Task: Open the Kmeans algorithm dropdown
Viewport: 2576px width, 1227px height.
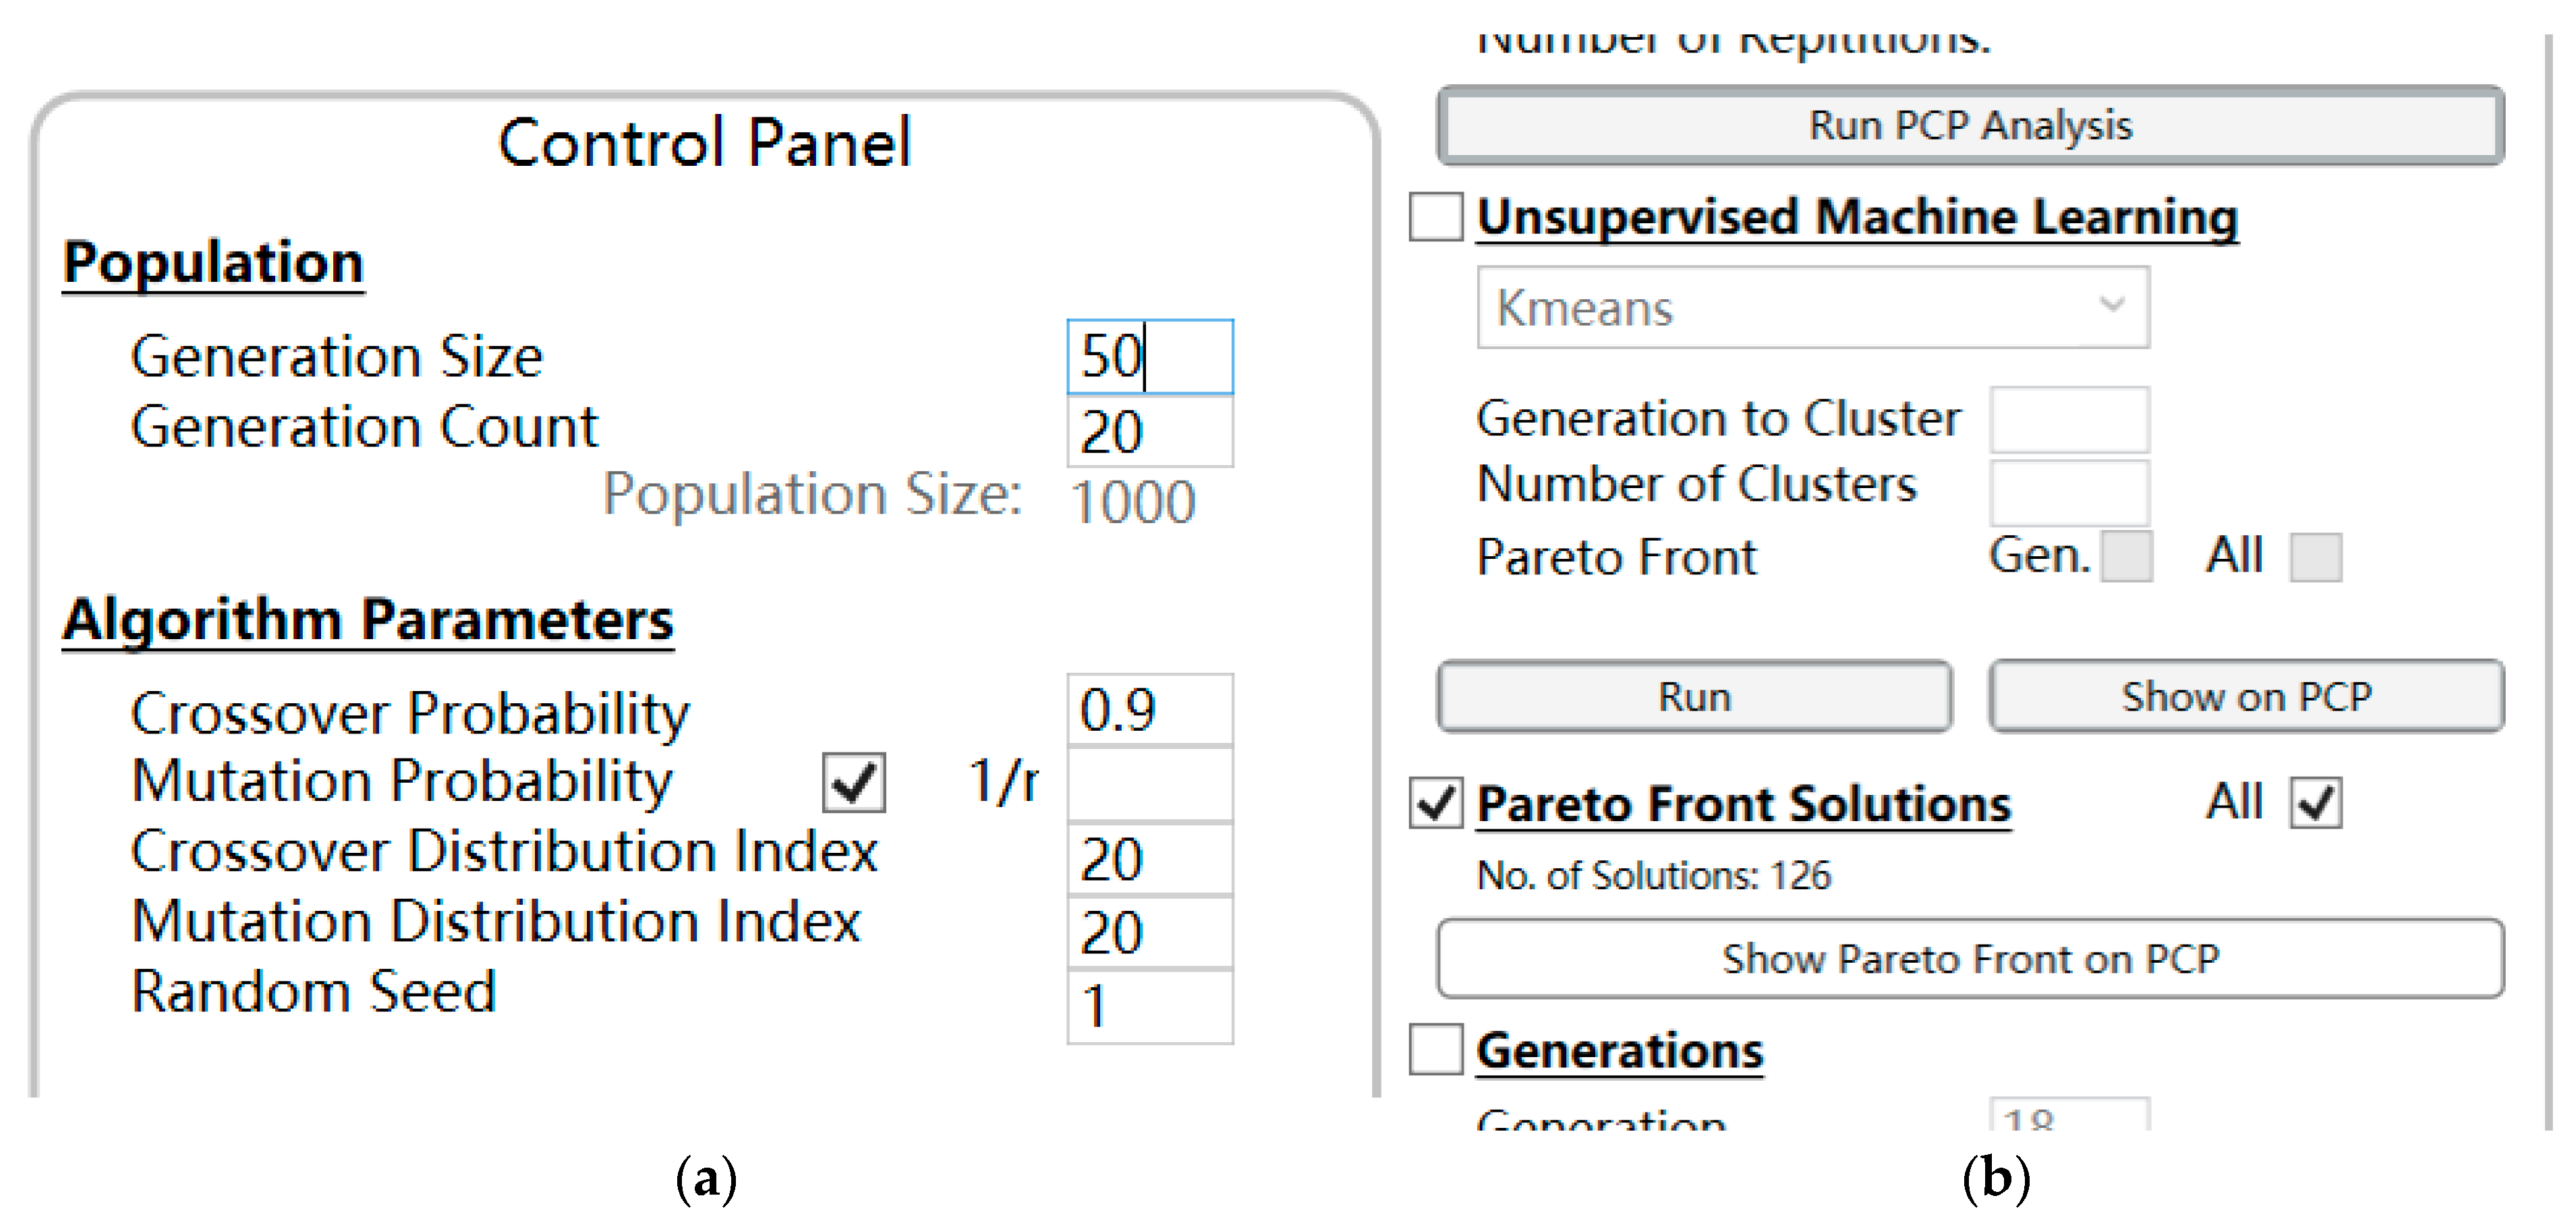Action: pos(1812,307)
